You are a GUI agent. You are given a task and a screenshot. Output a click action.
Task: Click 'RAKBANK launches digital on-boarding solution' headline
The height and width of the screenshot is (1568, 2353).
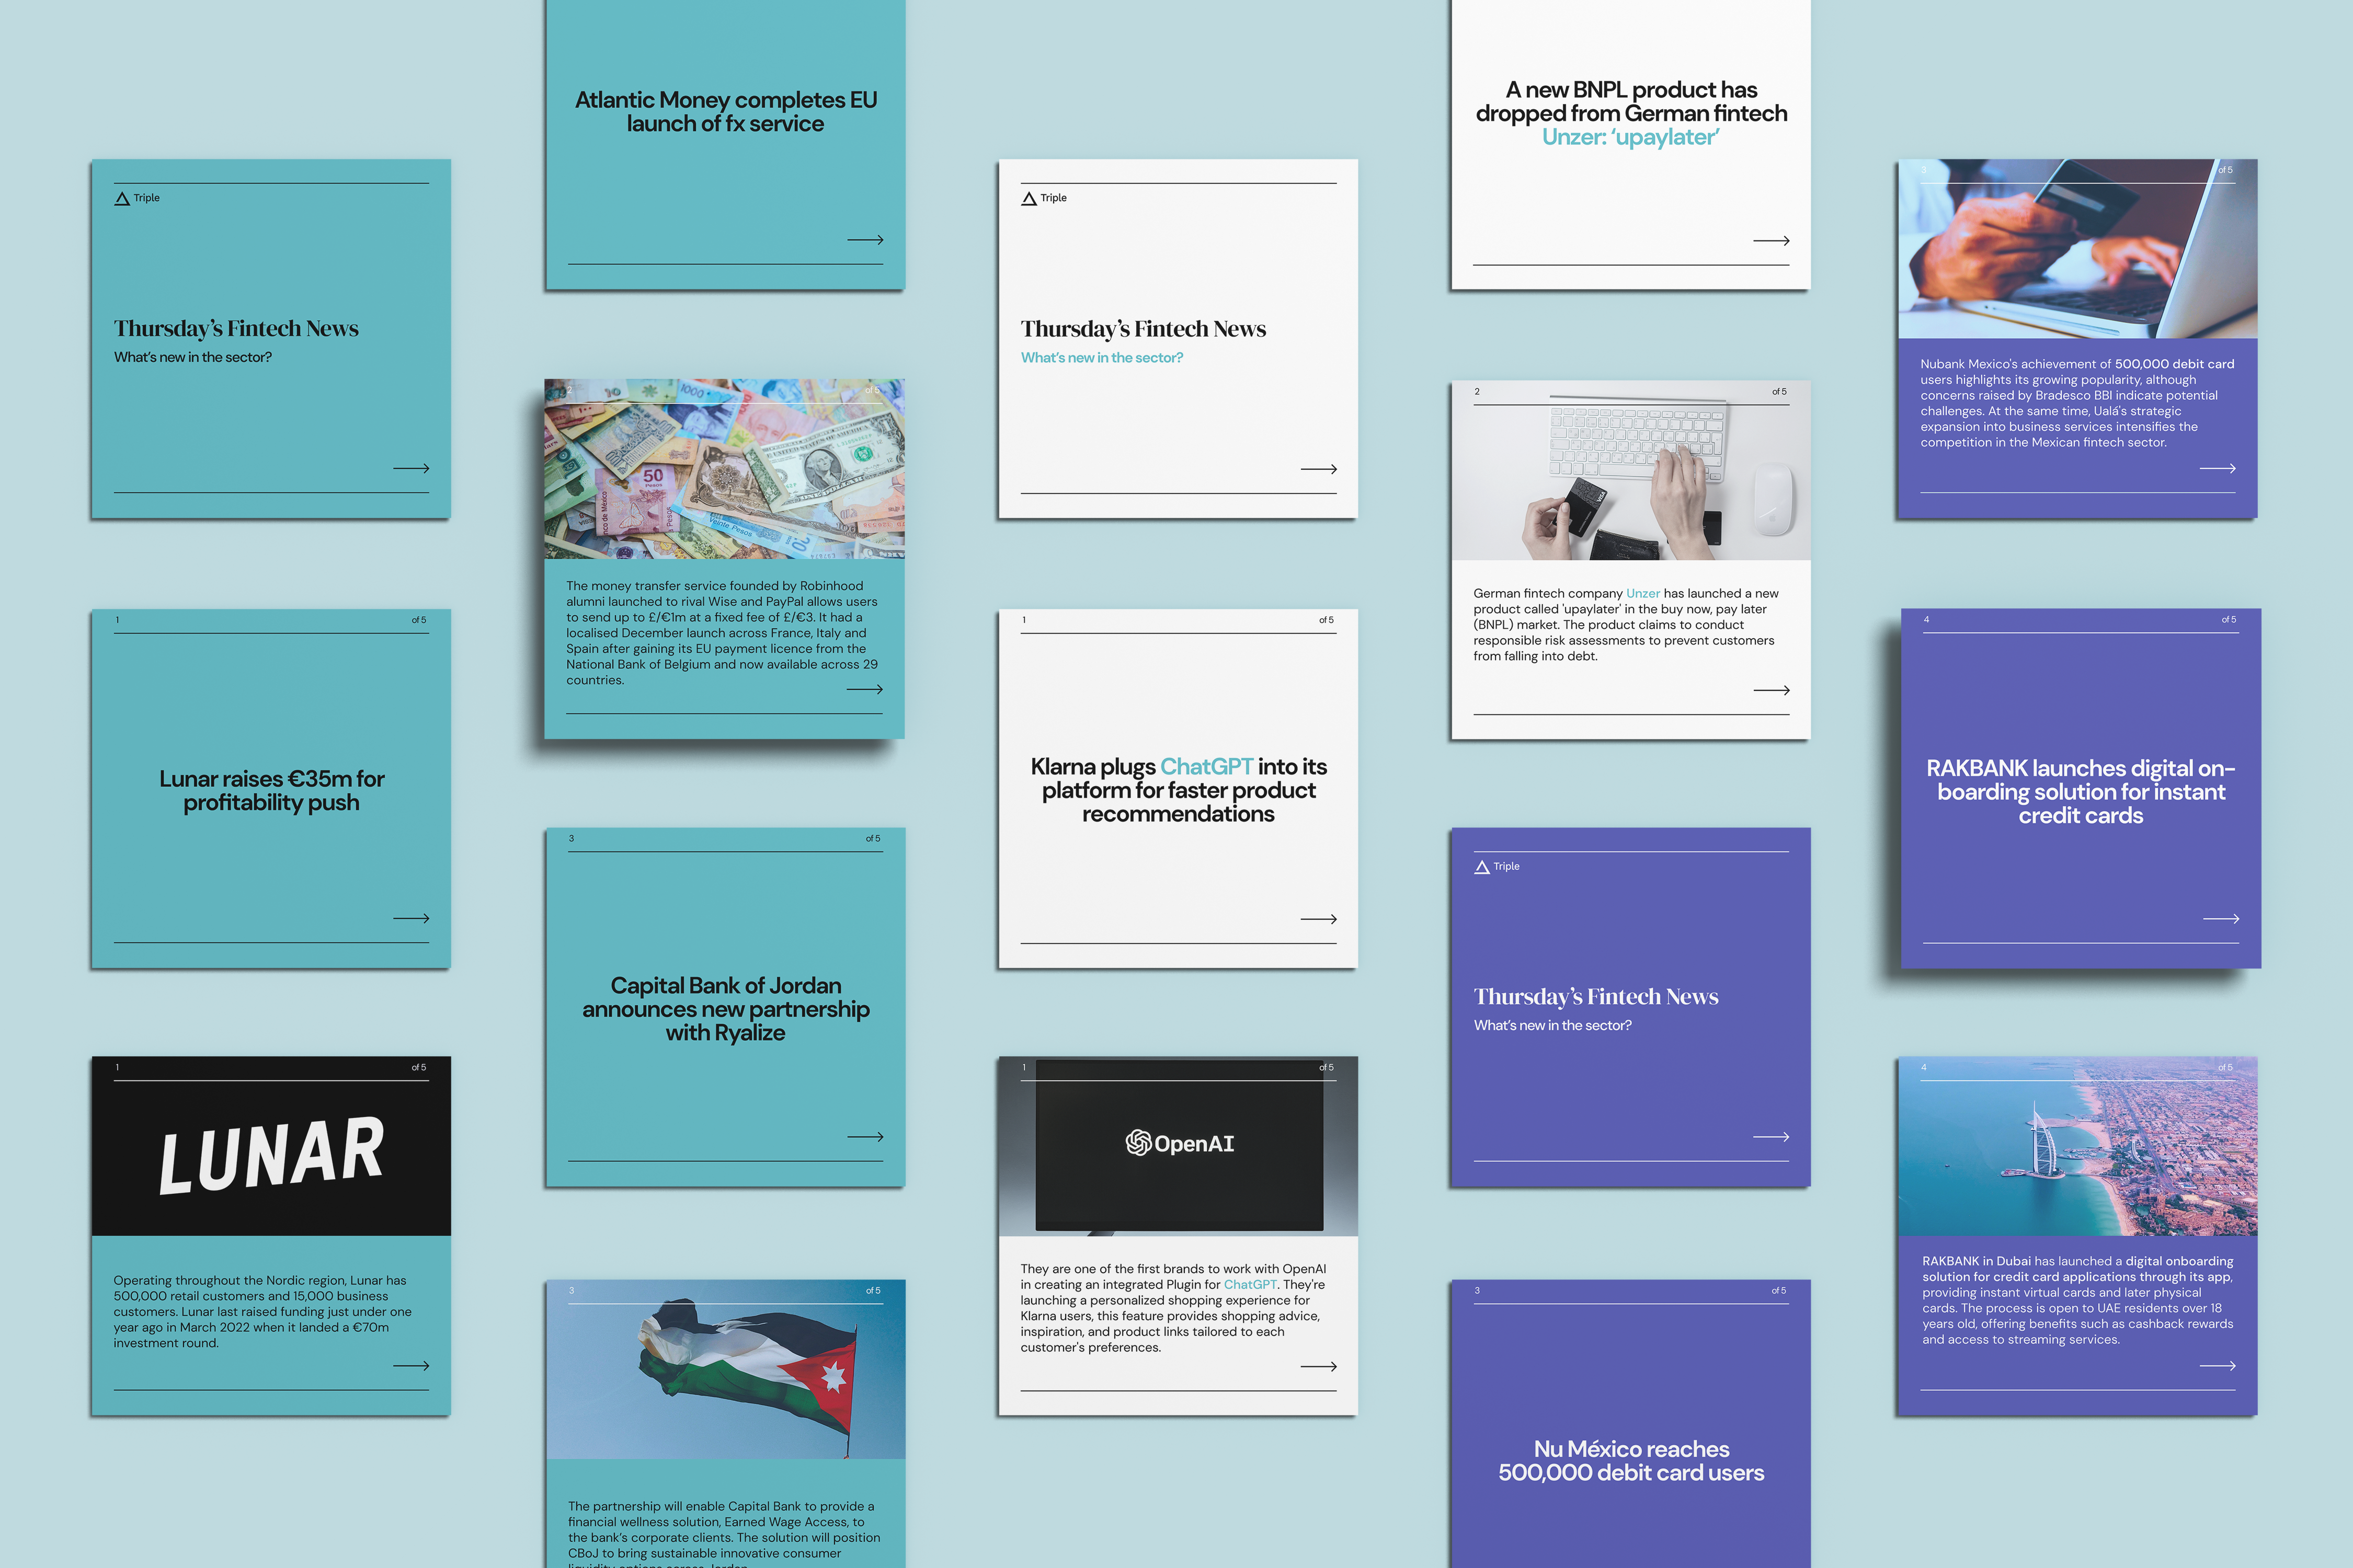pos(2081,792)
